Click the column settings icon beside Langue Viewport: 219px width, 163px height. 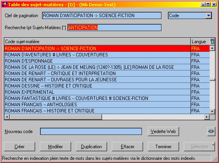[x=212, y=41]
